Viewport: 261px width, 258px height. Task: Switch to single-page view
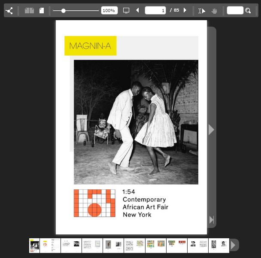click(42, 10)
